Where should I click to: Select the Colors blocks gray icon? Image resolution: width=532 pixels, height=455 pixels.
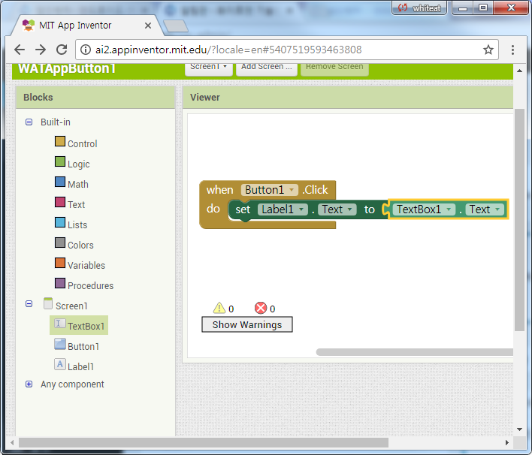60,243
